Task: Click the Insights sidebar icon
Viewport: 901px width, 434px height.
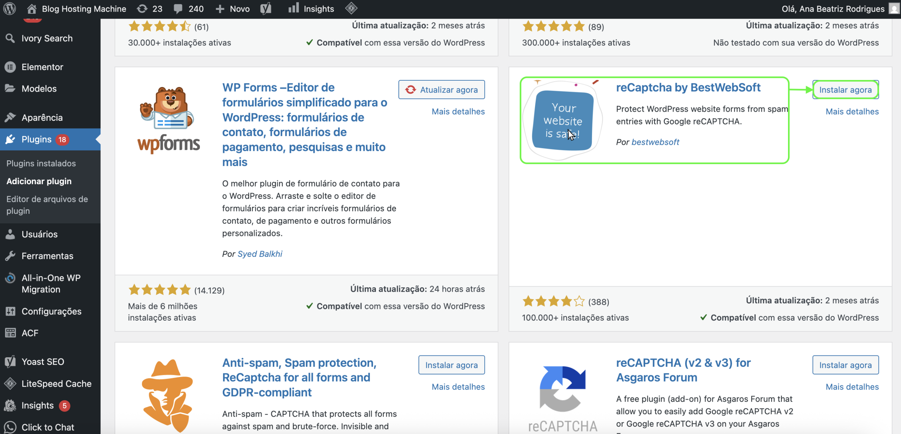Action: pyautogui.click(x=10, y=405)
